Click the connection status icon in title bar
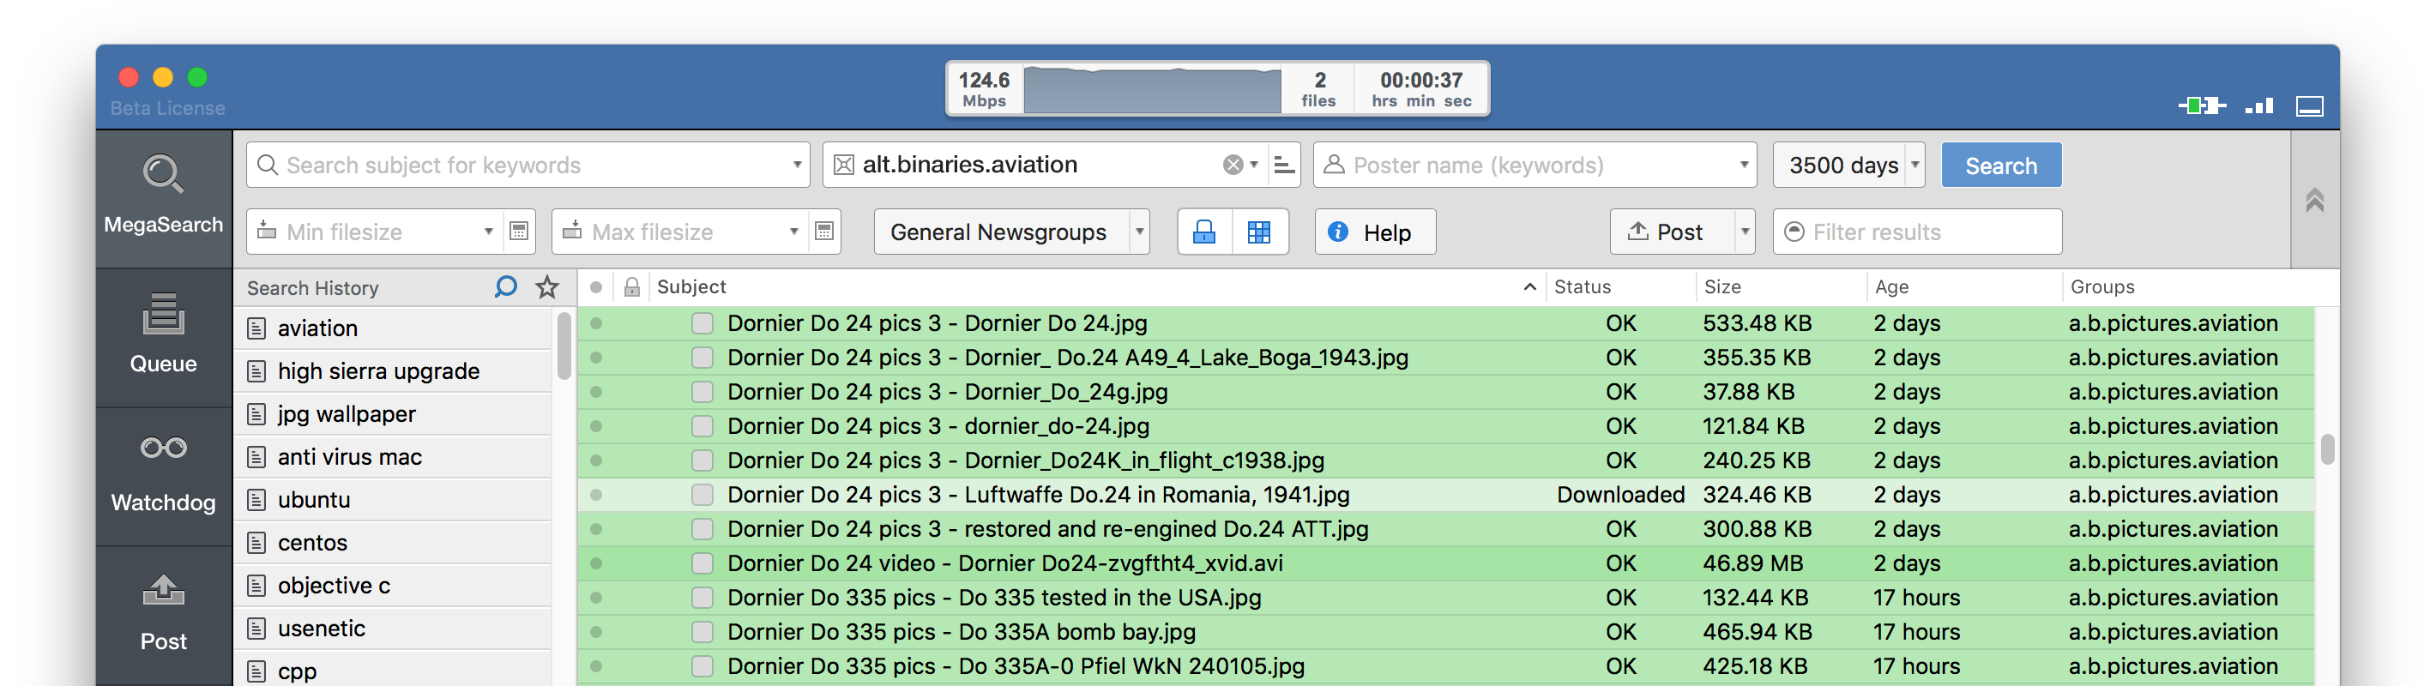 (2200, 105)
